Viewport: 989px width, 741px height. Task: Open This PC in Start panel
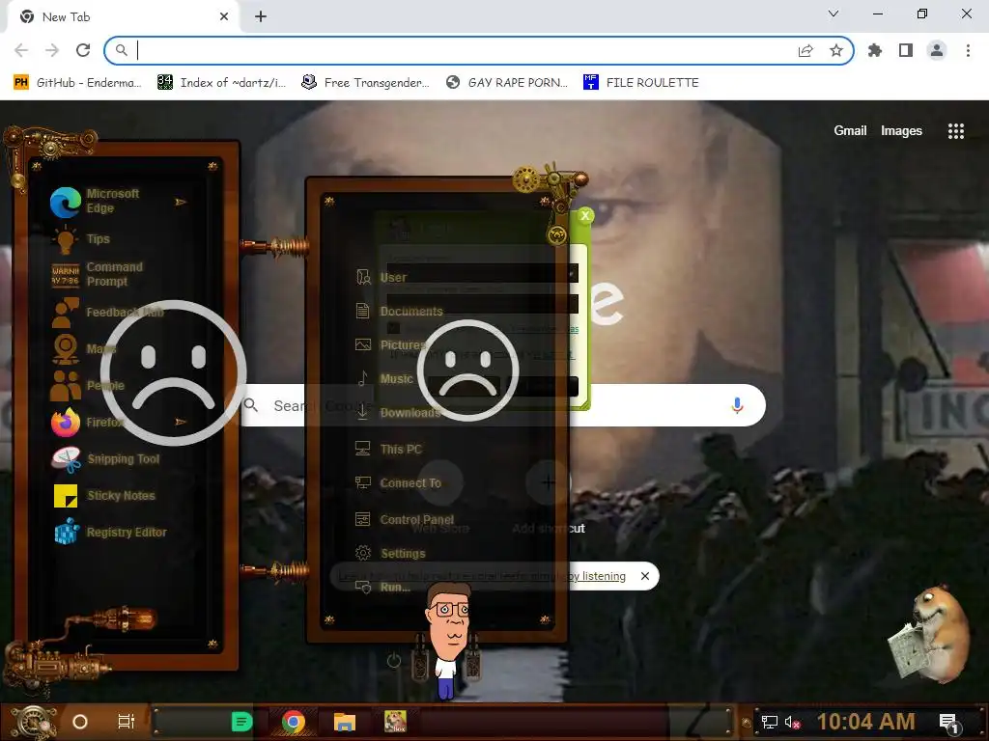tap(388, 450)
